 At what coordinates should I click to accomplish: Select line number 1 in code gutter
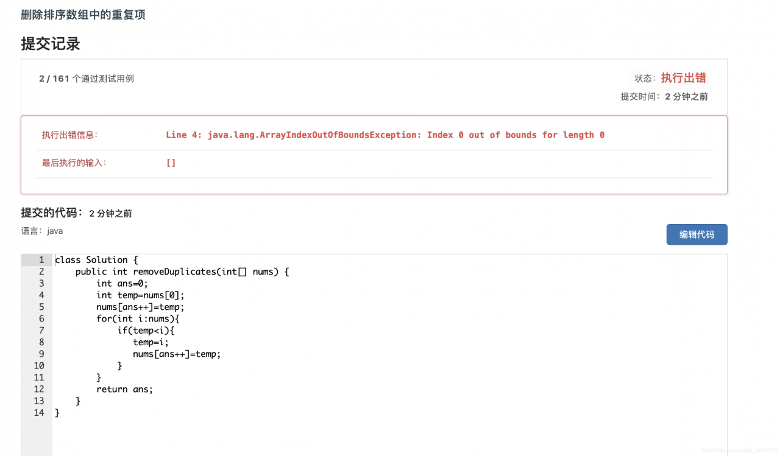click(41, 260)
